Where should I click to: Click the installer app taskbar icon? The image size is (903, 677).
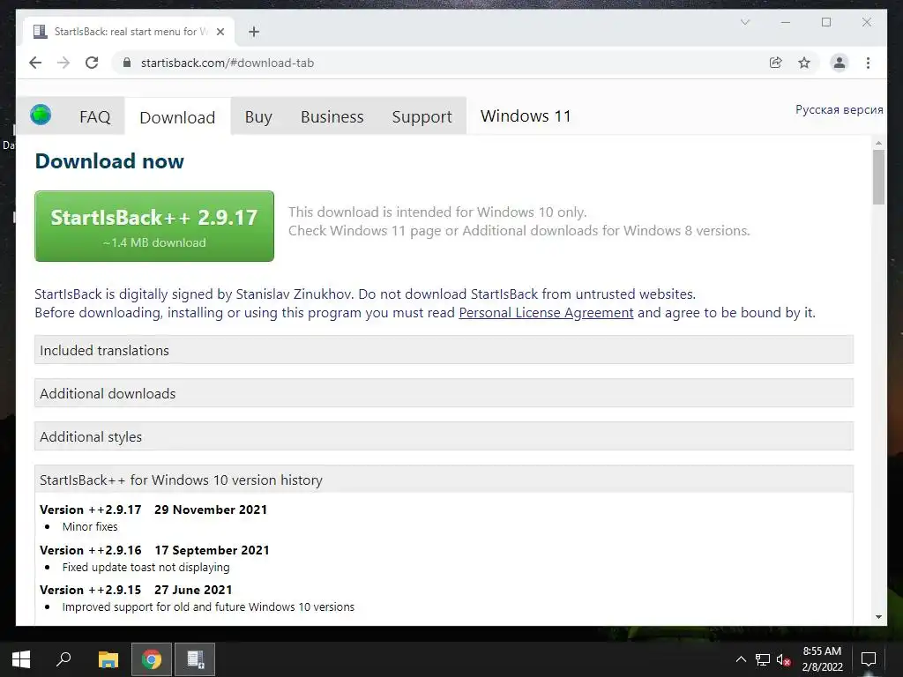coord(195,659)
